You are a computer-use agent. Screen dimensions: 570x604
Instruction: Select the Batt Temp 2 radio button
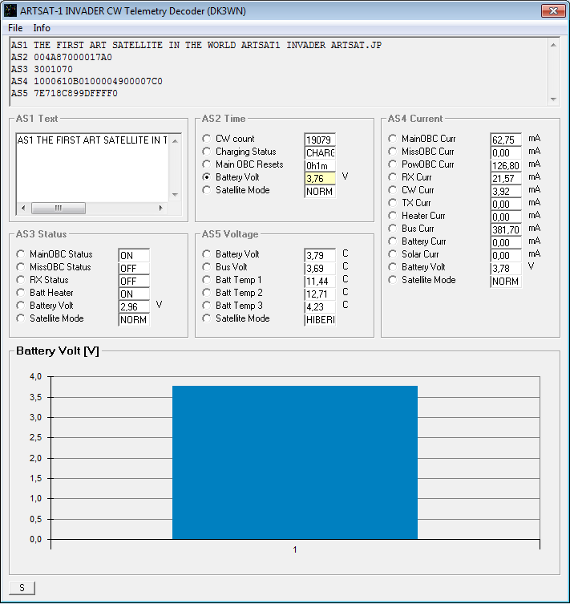207,293
